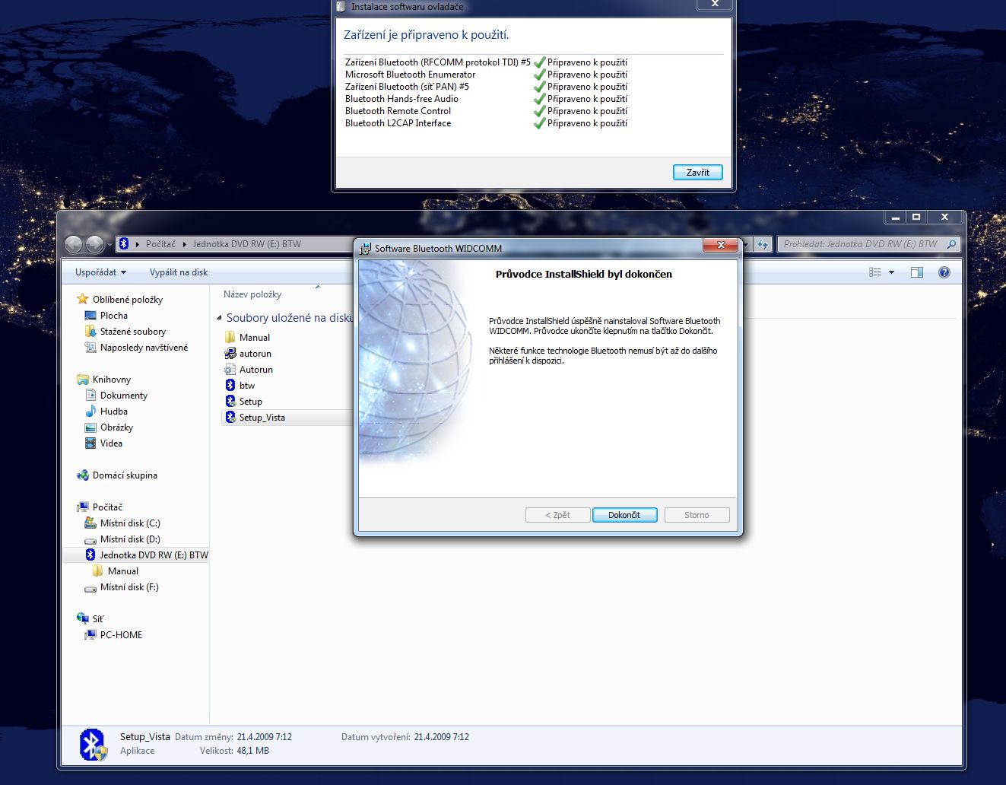Open the Uspořádat menu in Explorer

(x=100, y=272)
